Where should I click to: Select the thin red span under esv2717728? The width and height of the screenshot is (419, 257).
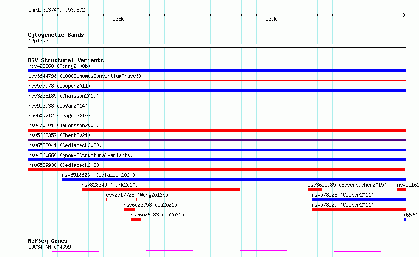tap(121, 199)
